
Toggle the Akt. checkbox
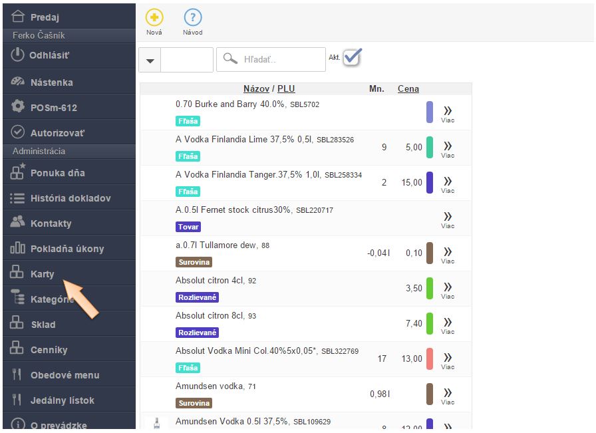click(352, 57)
